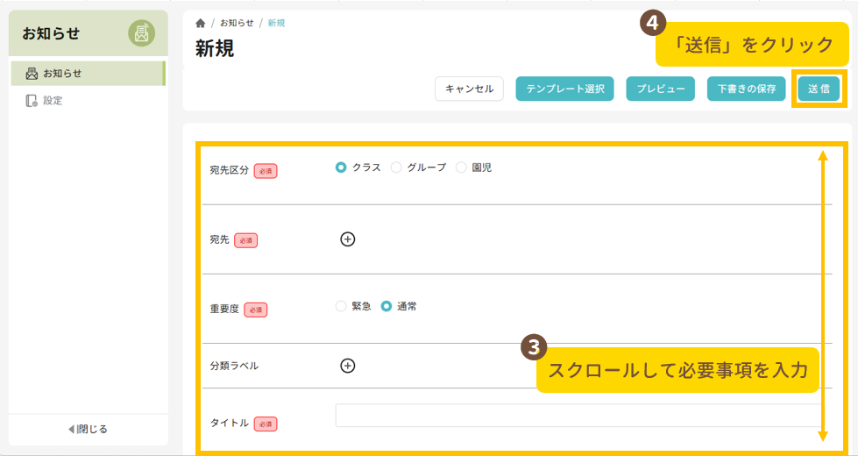Open the 設定 sidebar menu item

[x=53, y=101]
